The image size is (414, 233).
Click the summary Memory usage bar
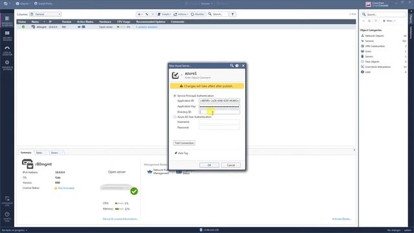click(119, 209)
